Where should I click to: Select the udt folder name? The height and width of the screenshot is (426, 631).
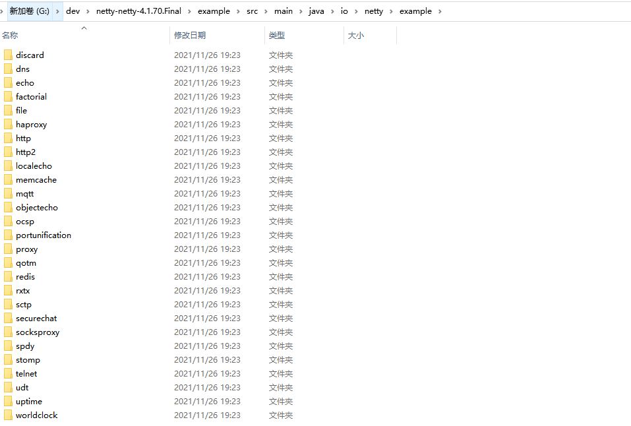coord(22,387)
